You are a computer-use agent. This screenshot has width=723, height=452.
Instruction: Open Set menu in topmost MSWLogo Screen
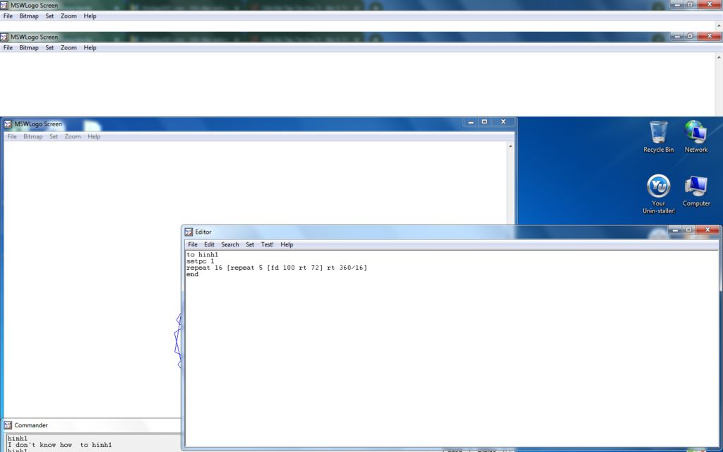[x=49, y=16]
